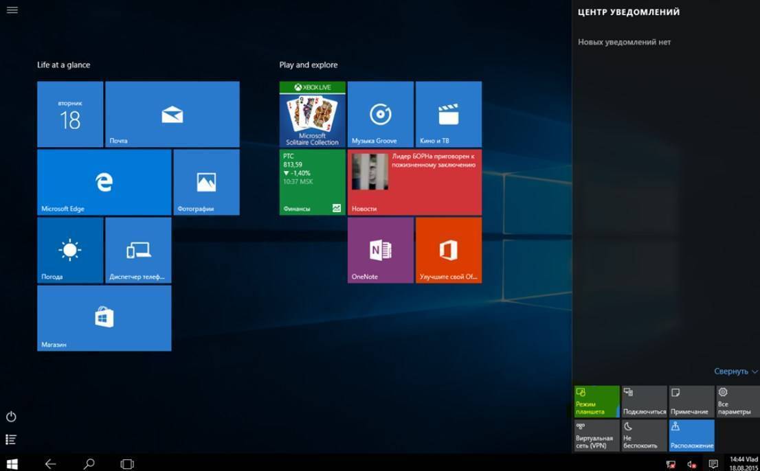The image size is (760, 471).
Task: Expand the hamburger menu at top left
Action: tap(12, 10)
